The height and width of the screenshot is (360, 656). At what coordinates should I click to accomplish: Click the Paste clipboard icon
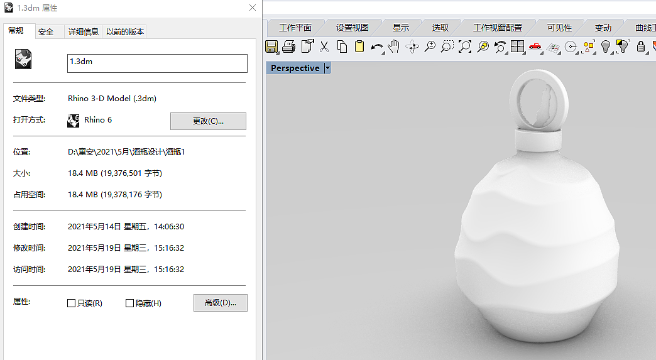point(359,46)
